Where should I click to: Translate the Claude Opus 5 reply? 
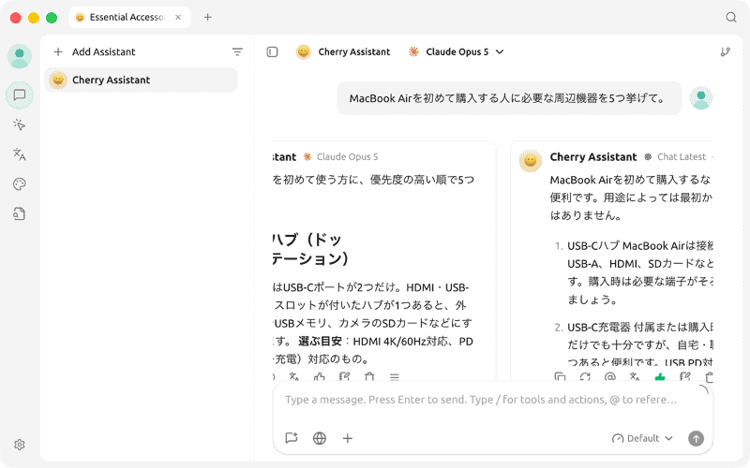(x=294, y=377)
